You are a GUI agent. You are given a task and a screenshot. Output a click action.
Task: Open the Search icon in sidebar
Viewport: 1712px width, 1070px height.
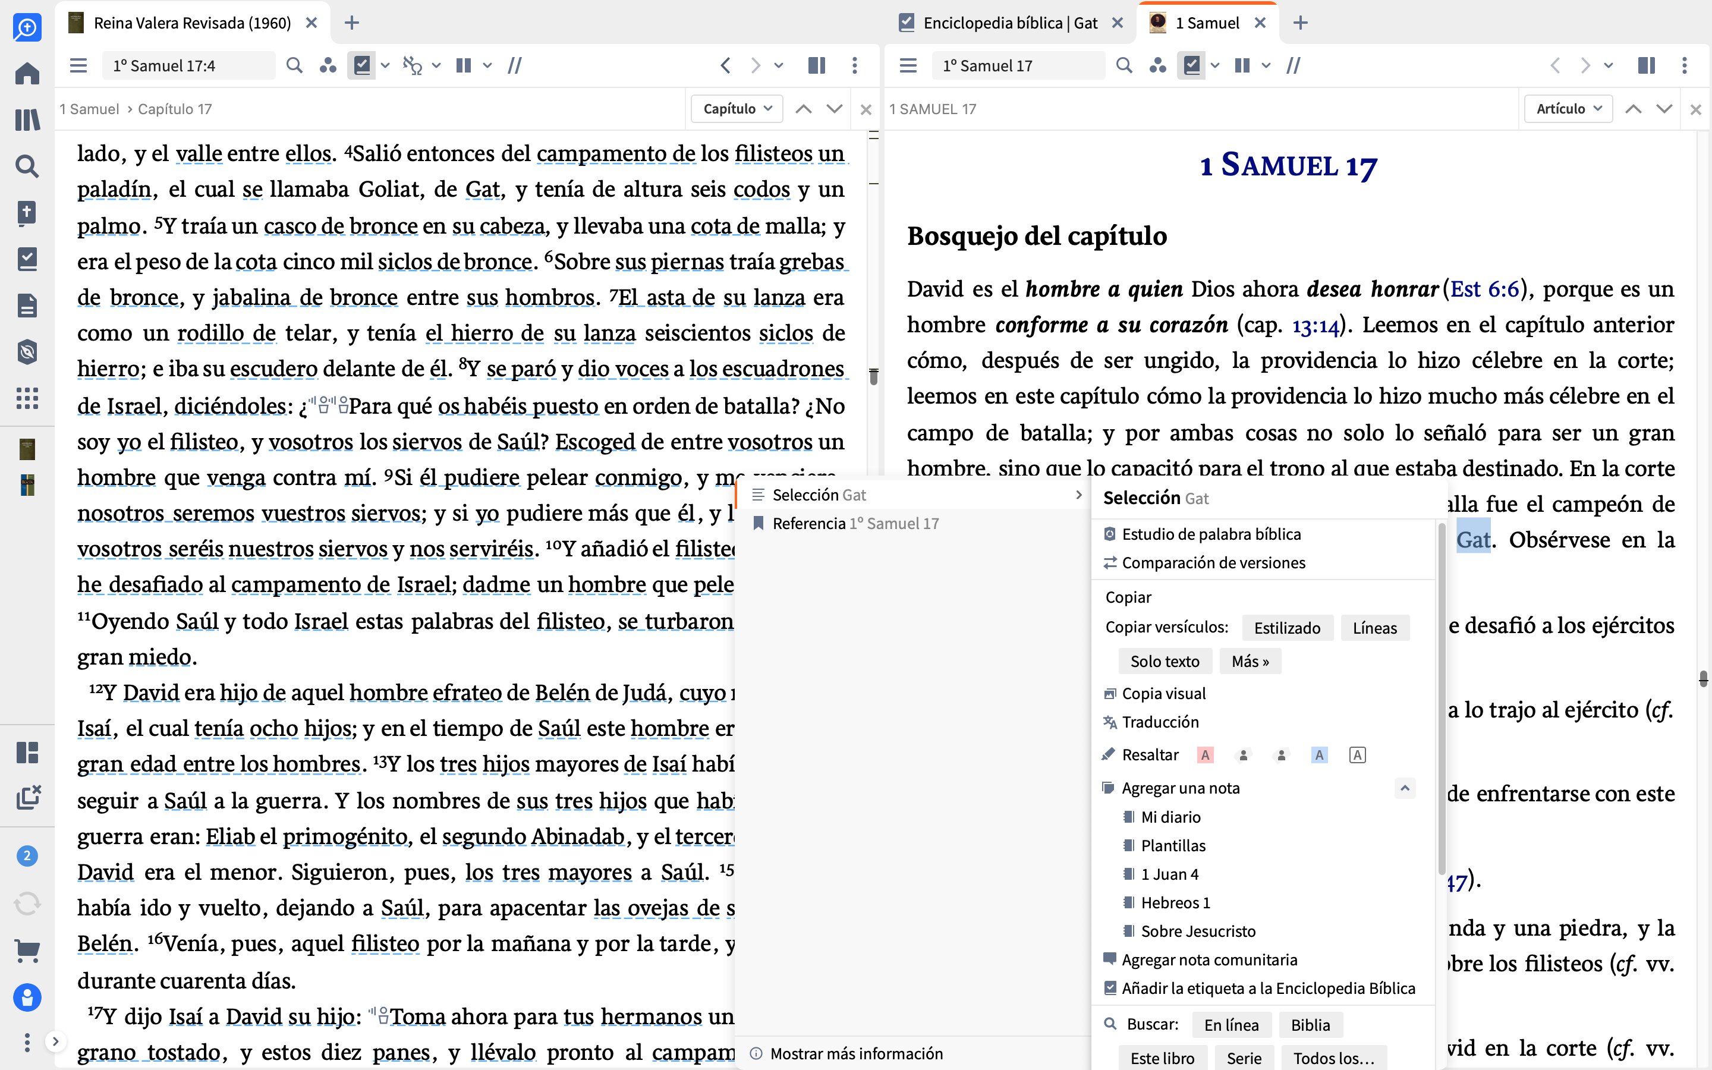(27, 166)
